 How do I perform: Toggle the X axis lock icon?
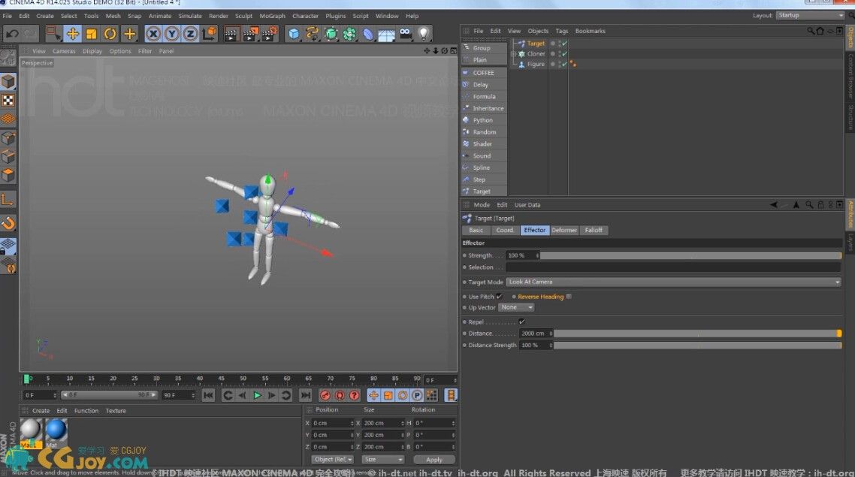(x=153, y=35)
